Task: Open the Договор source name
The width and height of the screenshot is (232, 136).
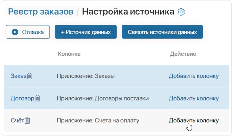Action: pos(22,98)
